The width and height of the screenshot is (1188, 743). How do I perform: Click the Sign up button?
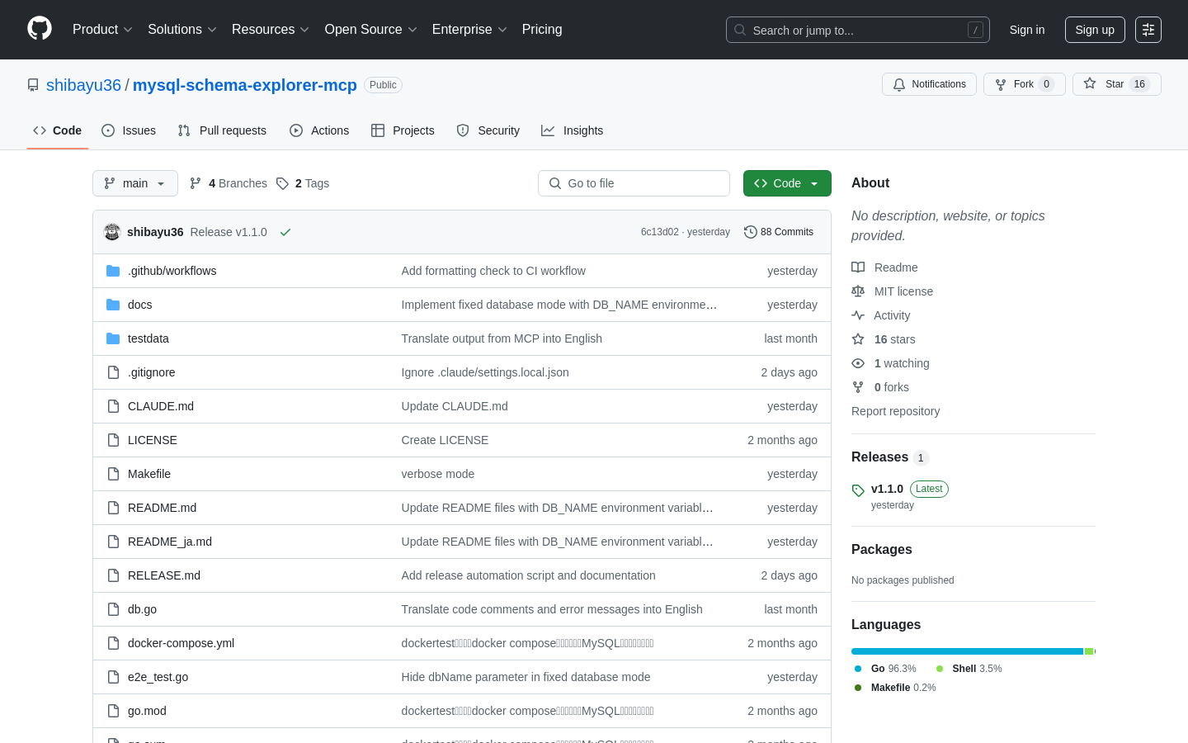pos(1095,30)
